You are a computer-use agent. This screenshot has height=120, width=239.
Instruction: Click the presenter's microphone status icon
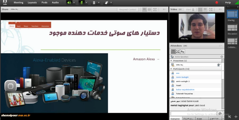click(219, 65)
